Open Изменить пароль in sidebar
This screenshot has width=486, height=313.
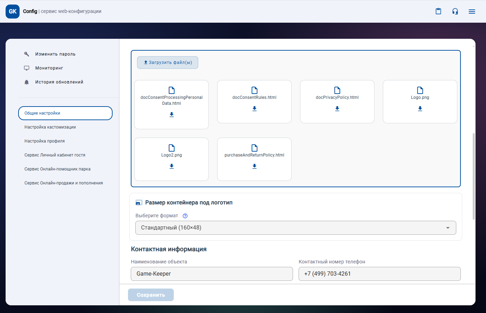pyautogui.click(x=55, y=54)
